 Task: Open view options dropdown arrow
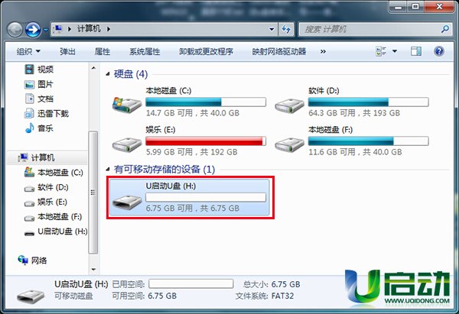pos(395,51)
